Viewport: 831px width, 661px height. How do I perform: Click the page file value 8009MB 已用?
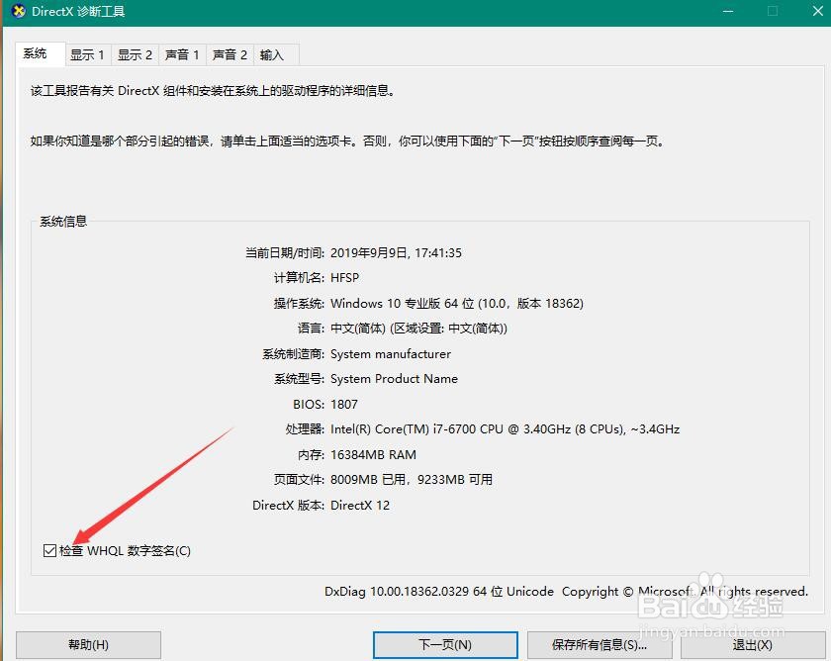point(412,480)
